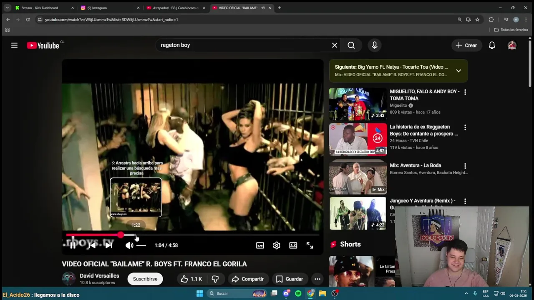Image resolution: width=534 pixels, height=300 pixels.
Task: Click the magnifier search button
Action: (x=351, y=45)
